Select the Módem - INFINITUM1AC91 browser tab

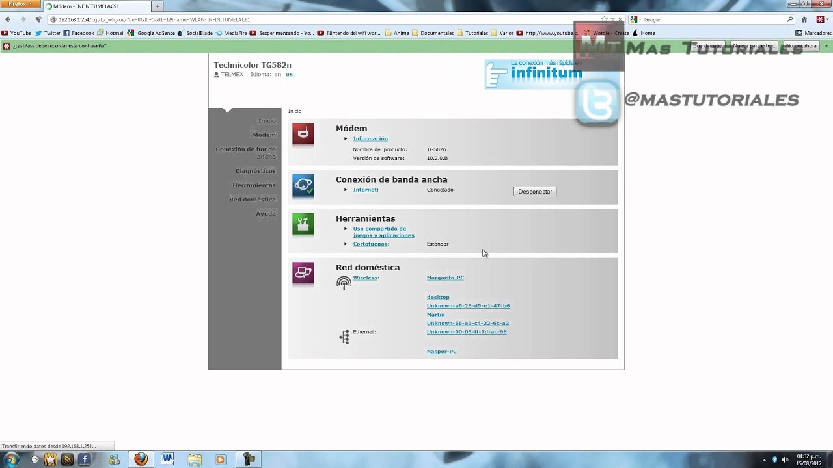coord(96,6)
